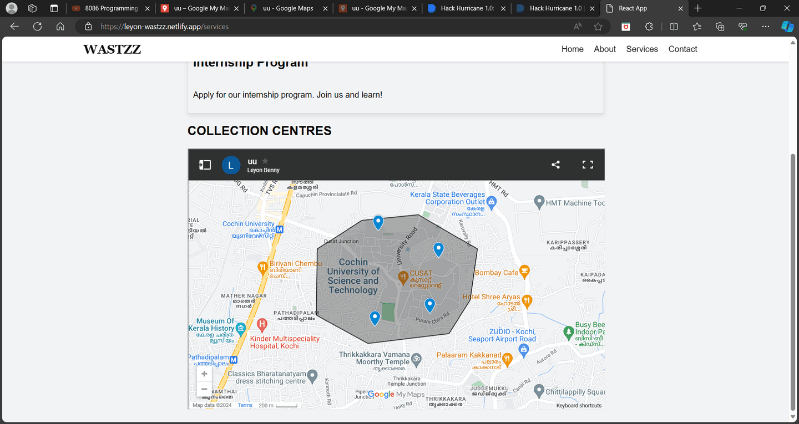This screenshot has height=424, width=799.
Task: Click the Biriyani Chembu restaurant marker
Action: pyautogui.click(x=263, y=269)
